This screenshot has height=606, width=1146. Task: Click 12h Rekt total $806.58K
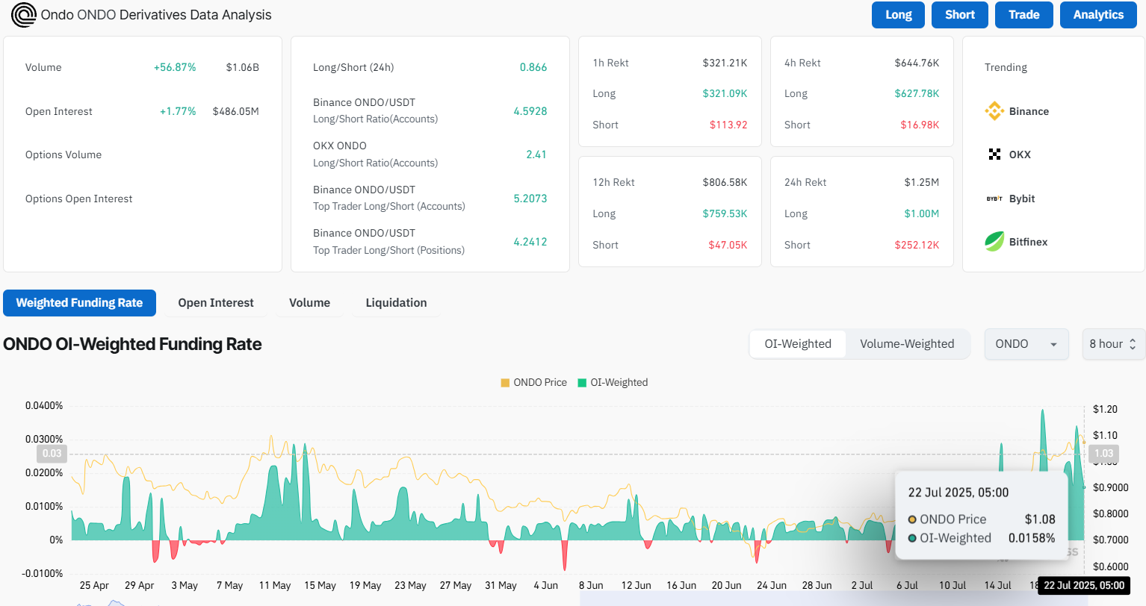click(725, 182)
